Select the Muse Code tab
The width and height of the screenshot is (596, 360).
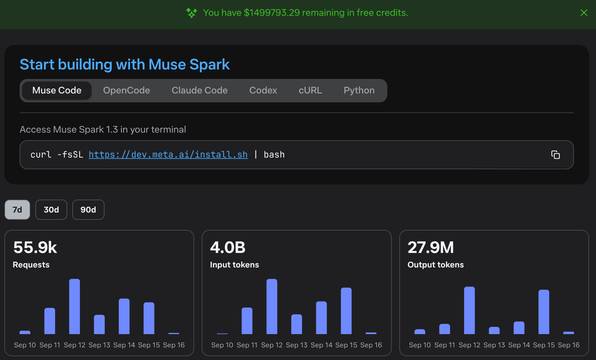point(57,90)
